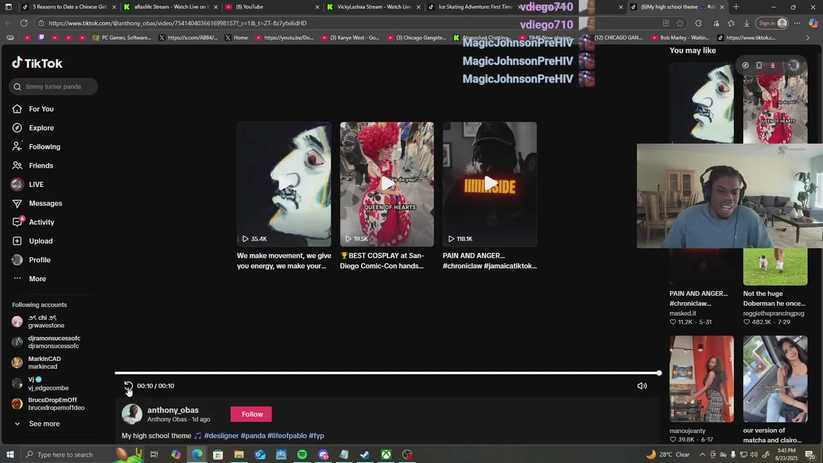823x463 pixels.
Task: Open a new browser tab
Action: coord(736,7)
